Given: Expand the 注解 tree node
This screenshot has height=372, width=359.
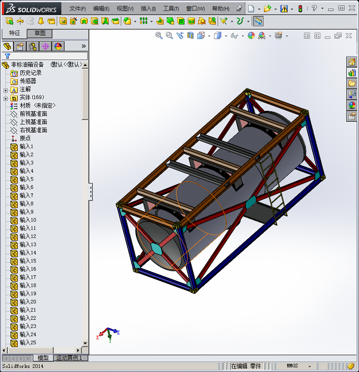Looking at the screenshot, I should pos(6,90).
